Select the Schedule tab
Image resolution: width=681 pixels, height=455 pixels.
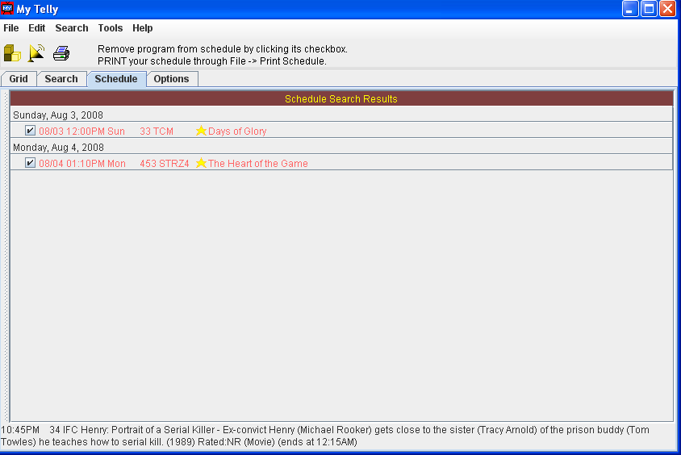tap(116, 79)
